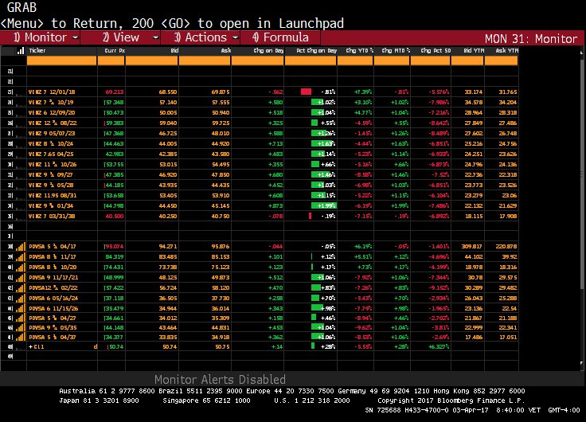
Task: Click the orange filter field under Ticker
Action: [56, 60]
